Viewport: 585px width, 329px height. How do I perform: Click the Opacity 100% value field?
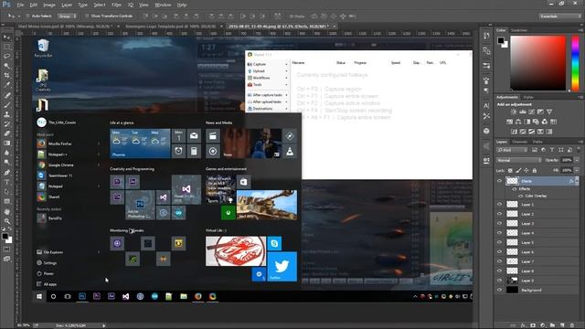pos(567,160)
